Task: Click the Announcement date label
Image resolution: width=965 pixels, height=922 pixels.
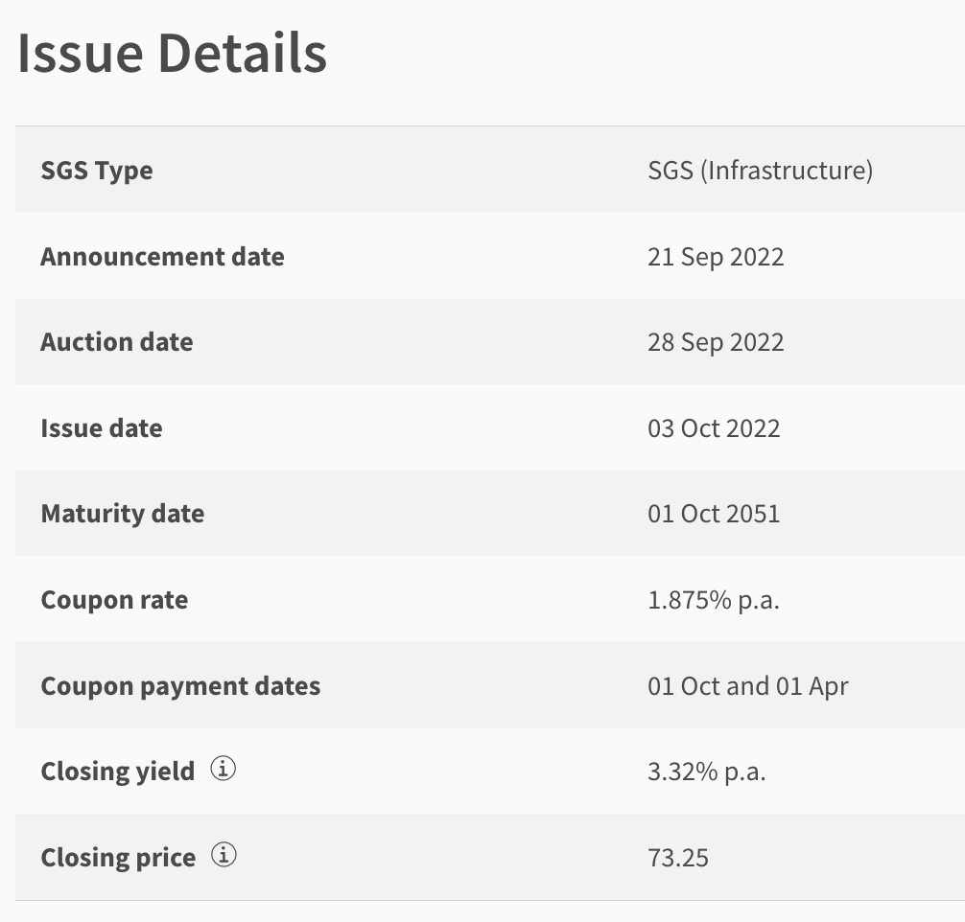Action: pyautogui.click(x=162, y=257)
